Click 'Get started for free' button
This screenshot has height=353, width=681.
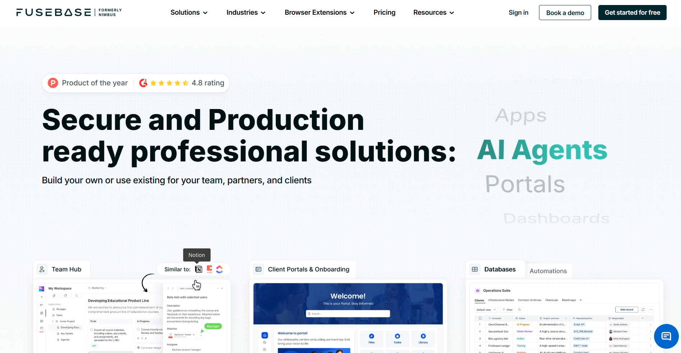click(x=632, y=13)
